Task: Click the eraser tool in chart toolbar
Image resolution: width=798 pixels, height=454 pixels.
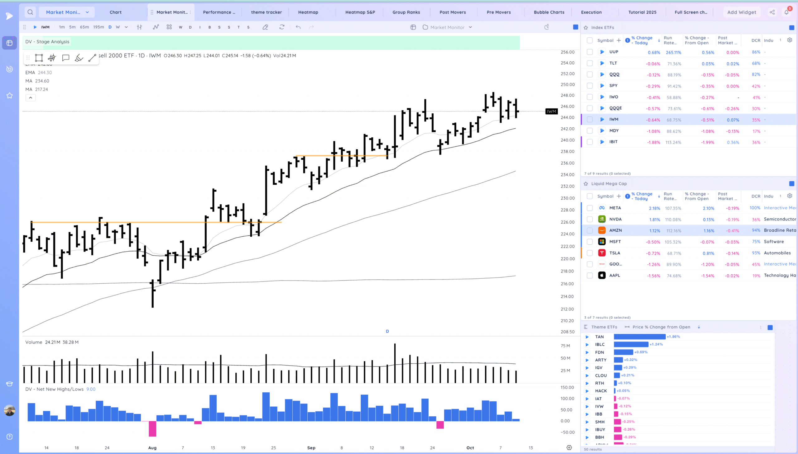Action: [x=265, y=27]
